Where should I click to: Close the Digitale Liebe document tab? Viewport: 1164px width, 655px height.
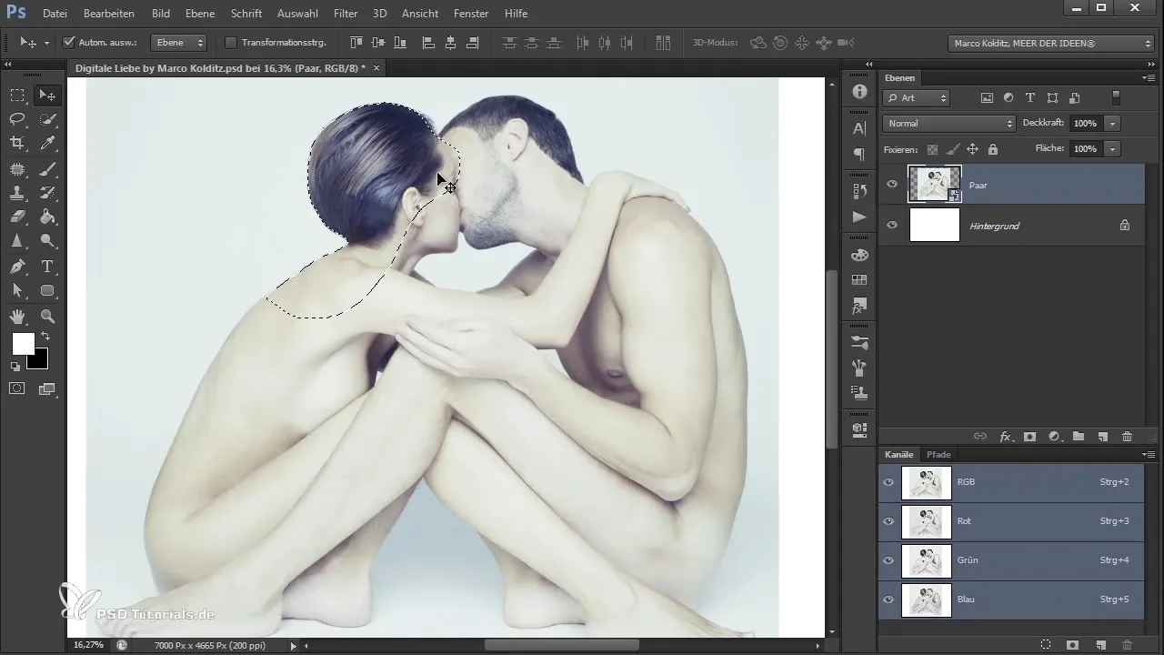(x=376, y=67)
